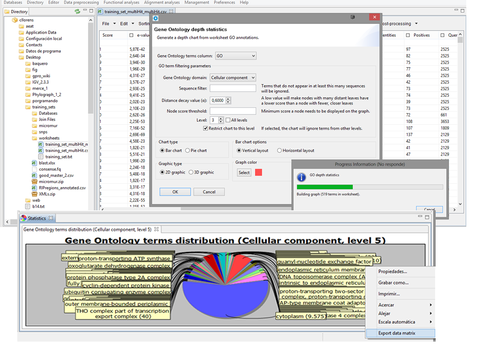Screen dimensions: 489x347
Task: Click the Directory panel refresh icon
Action: tap(77, 11)
